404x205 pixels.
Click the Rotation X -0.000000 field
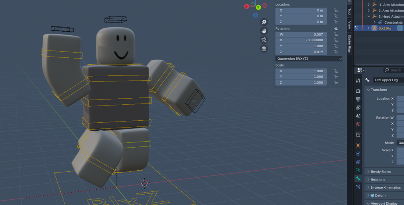tap(301, 40)
